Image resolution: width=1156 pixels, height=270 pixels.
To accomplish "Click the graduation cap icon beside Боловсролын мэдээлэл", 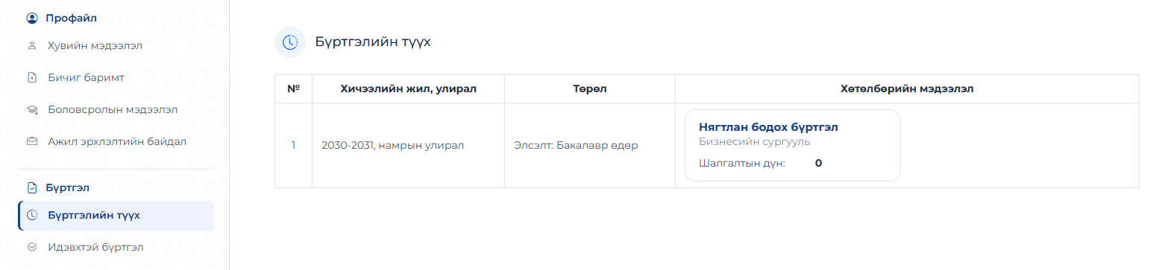I will coord(31,109).
